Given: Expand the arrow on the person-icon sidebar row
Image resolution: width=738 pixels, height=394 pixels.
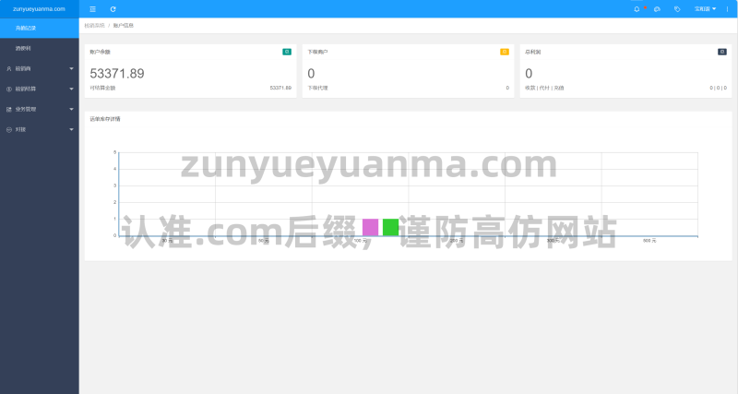Looking at the screenshot, I should (x=72, y=68).
